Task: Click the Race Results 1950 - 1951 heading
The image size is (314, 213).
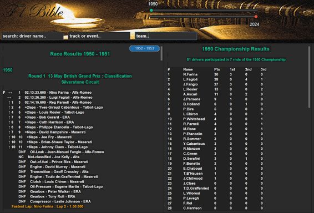Action: click(x=80, y=54)
